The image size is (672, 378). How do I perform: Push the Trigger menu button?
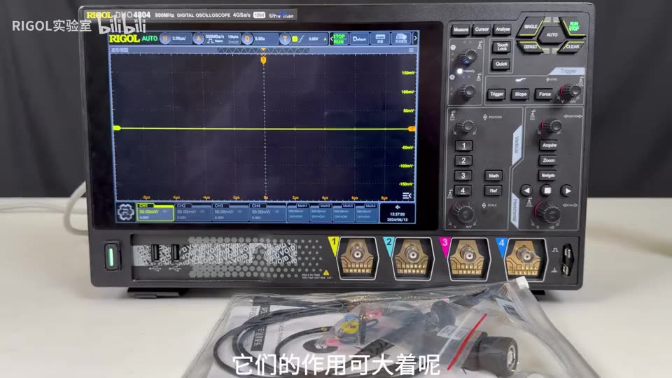coord(497,94)
